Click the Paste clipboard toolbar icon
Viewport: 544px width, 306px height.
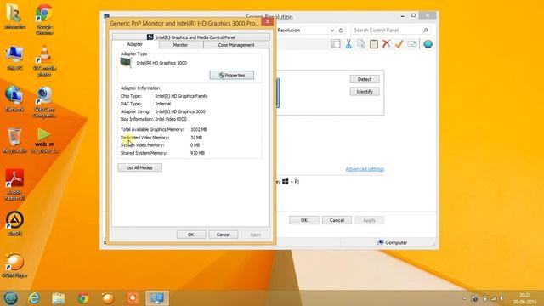point(374,44)
